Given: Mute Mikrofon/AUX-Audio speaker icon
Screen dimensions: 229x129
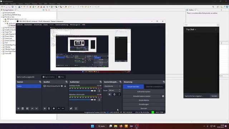Looking at the screenshot, I should 95,100.
